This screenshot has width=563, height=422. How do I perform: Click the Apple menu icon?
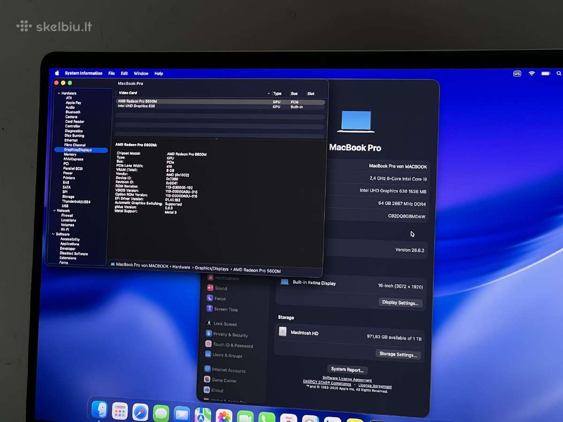coord(57,73)
